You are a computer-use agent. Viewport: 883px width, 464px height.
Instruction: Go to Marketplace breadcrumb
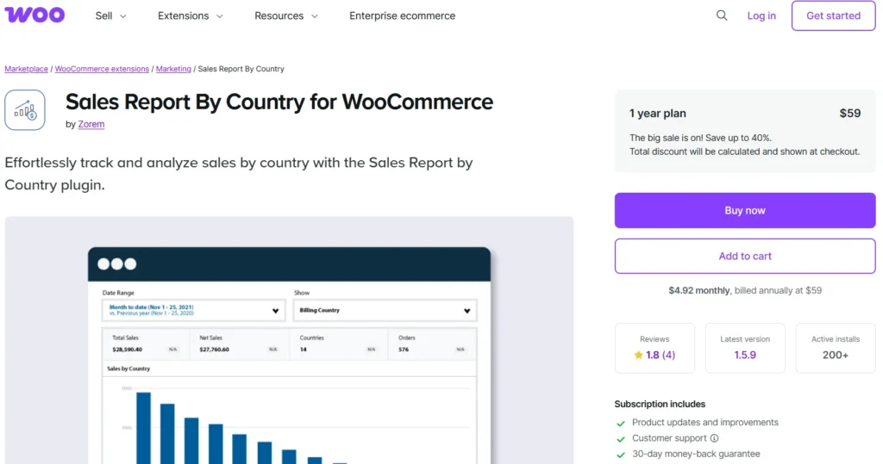[x=26, y=69]
